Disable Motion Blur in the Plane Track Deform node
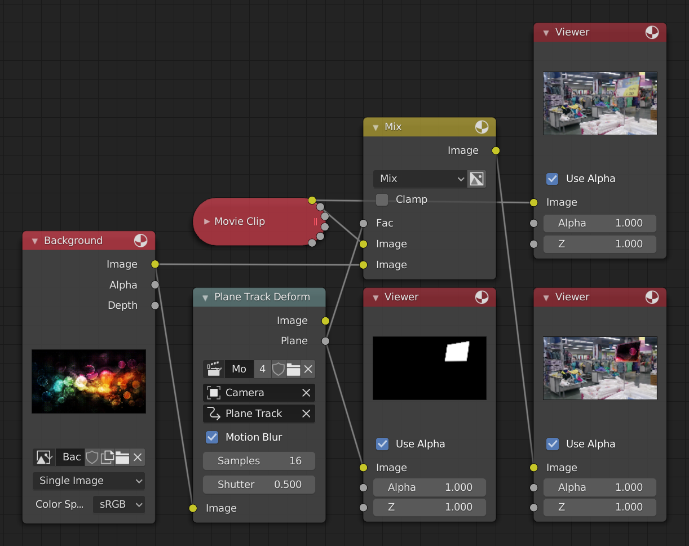Screen dimensions: 689x546 coord(212,437)
